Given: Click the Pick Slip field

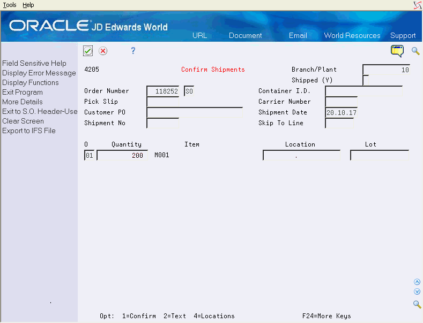Looking at the screenshot, I should (162, 102).
